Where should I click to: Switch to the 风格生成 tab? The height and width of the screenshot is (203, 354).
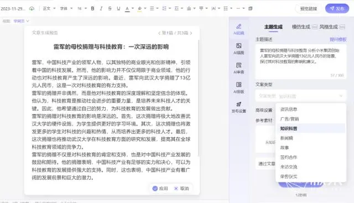tap(329, 27)
